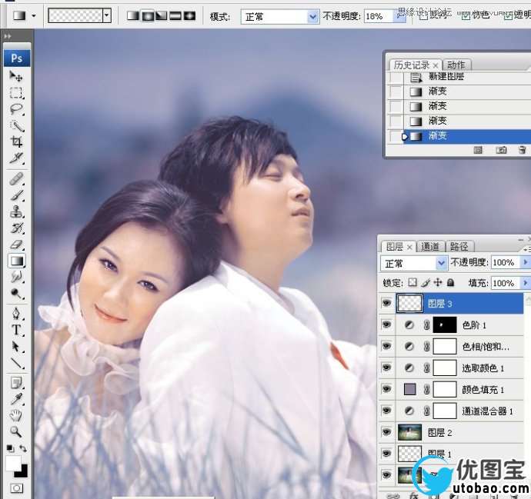Select the Slice tool
This screenshot has height=499, width=531.
16,158
